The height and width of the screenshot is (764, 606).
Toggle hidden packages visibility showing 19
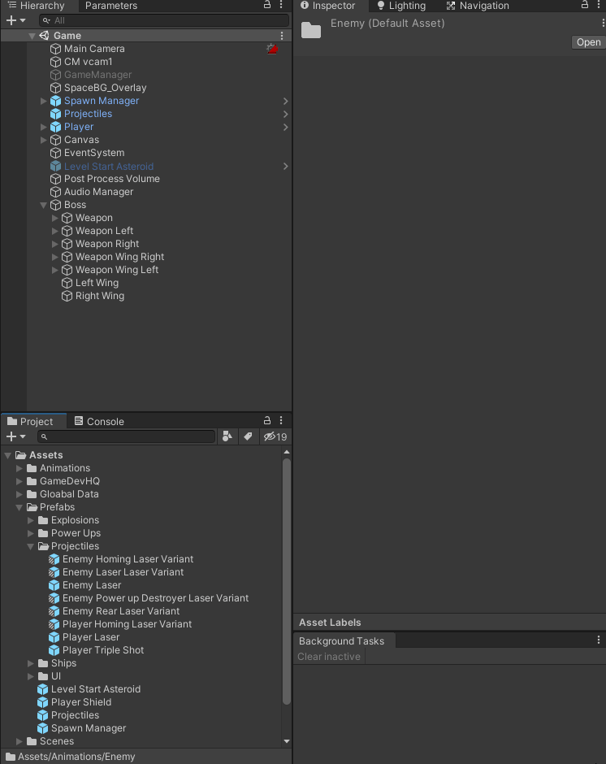point(275,436)
